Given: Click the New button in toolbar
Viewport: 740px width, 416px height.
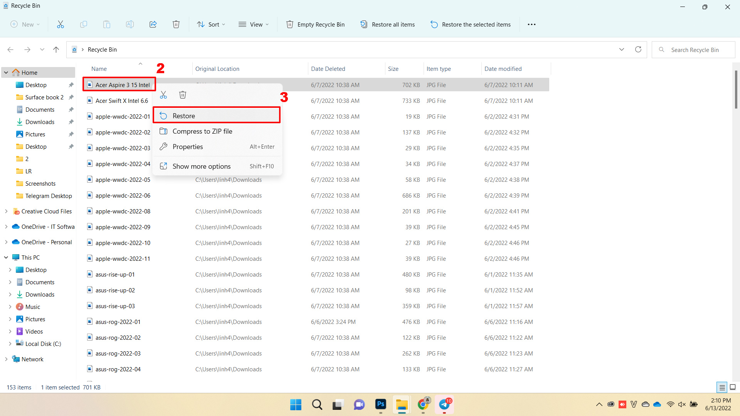Looking at the screenshot, I should click(24, 24).
